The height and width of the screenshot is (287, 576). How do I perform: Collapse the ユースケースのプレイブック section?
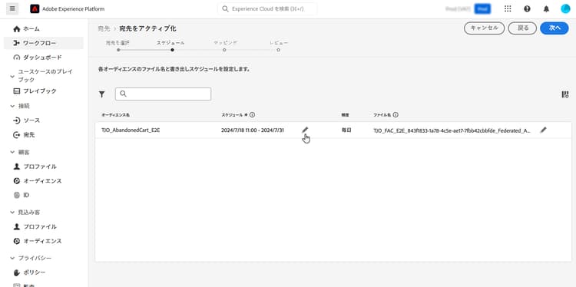[x=12, y=76]
